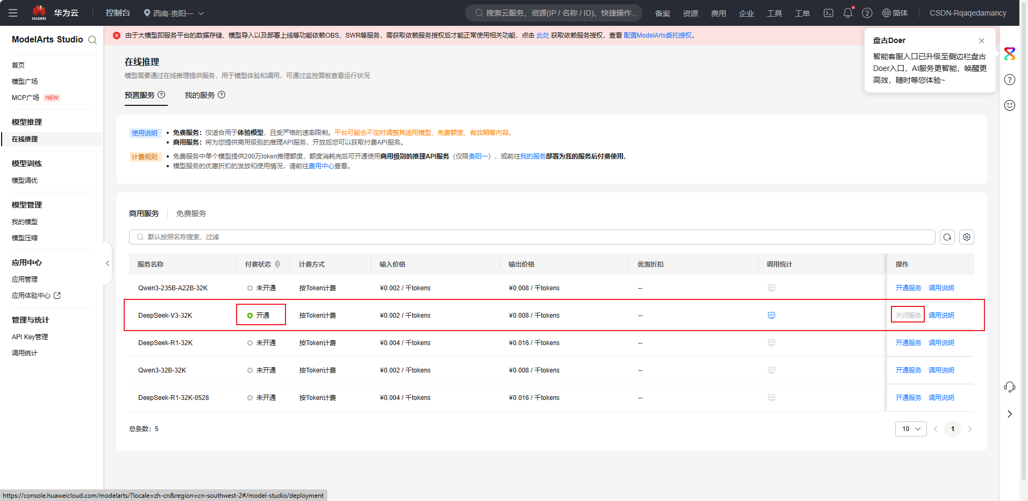This screenshot has width=1028, height=501.
Task: Refresh the service list table
Action: pos(947,237)
